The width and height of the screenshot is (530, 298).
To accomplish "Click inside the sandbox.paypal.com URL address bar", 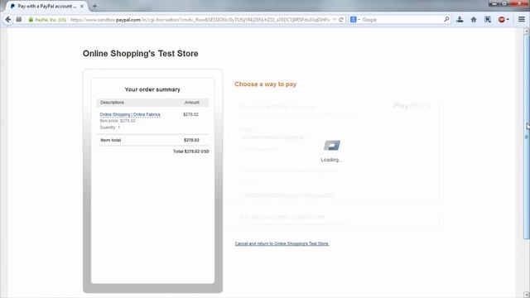I will (x=200, y=20).
